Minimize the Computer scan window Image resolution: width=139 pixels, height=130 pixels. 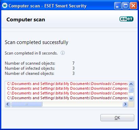tap(118, 5)
